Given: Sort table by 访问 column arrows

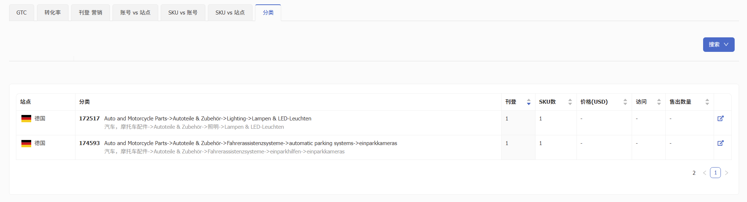Looking at the screenshot, I should click(659, 102).
